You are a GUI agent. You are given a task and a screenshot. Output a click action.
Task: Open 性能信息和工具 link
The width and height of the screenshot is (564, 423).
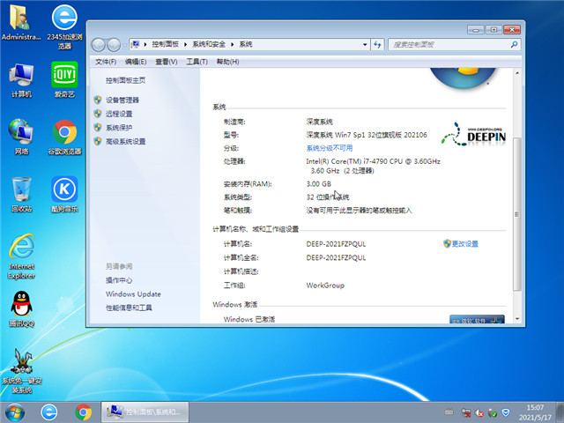pos(129,308)
